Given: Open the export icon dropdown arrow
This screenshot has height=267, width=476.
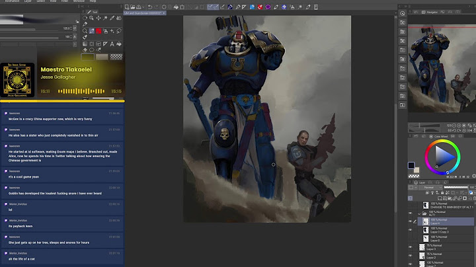Looking at the screenshot, I should pos(143,7).
